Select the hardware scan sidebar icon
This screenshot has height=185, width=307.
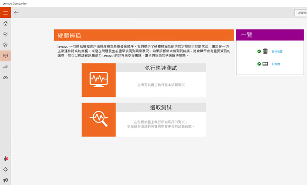click(6, 56)
